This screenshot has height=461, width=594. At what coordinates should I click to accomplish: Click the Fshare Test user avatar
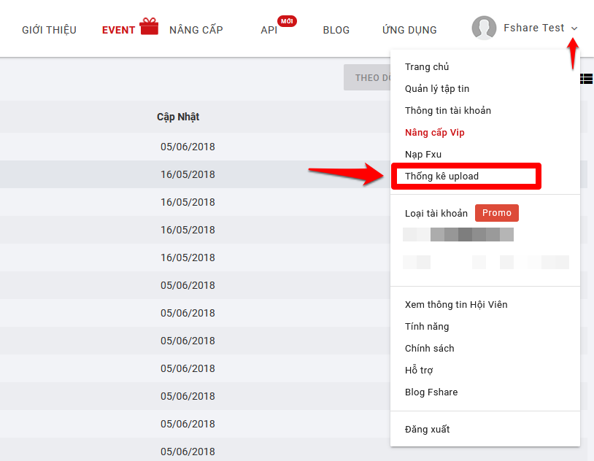(484, 28)
